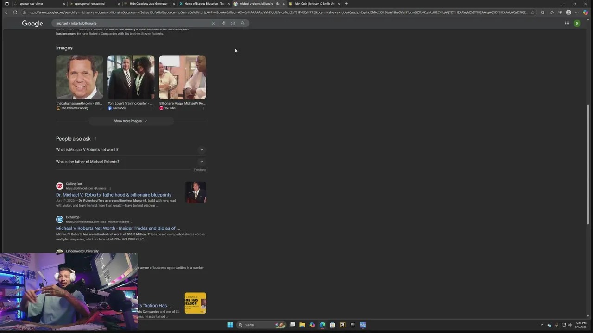Open File Explorer from the taskbar
The height and width of the screenshot is (333, 593).
(x=302, y=325)
